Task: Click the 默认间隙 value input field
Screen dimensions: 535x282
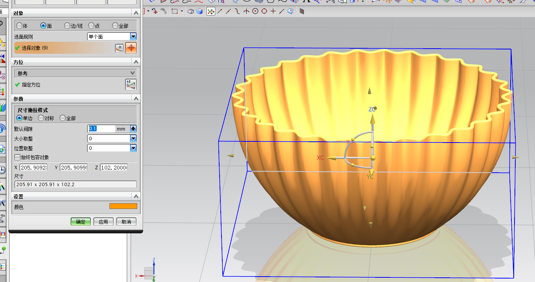Action: coord(101,129)
